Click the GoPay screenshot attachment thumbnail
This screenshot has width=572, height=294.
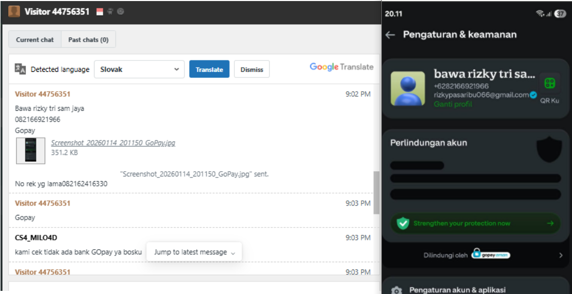31,150
